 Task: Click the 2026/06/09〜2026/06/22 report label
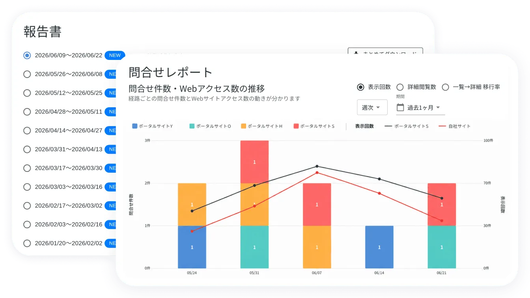69,55
